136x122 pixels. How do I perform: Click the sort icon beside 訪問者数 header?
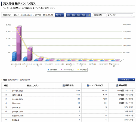click(x=64, y=85)
